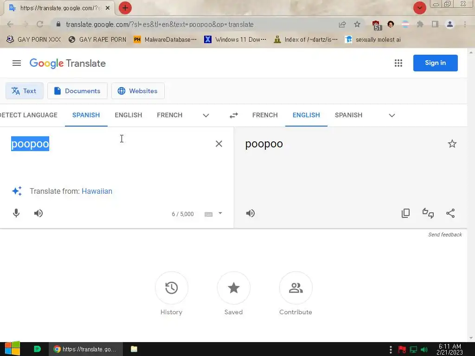Open the green chat app on taskbar
This screenshot has height=356, width=475.
pyautogui.click(x=37, y=349)
